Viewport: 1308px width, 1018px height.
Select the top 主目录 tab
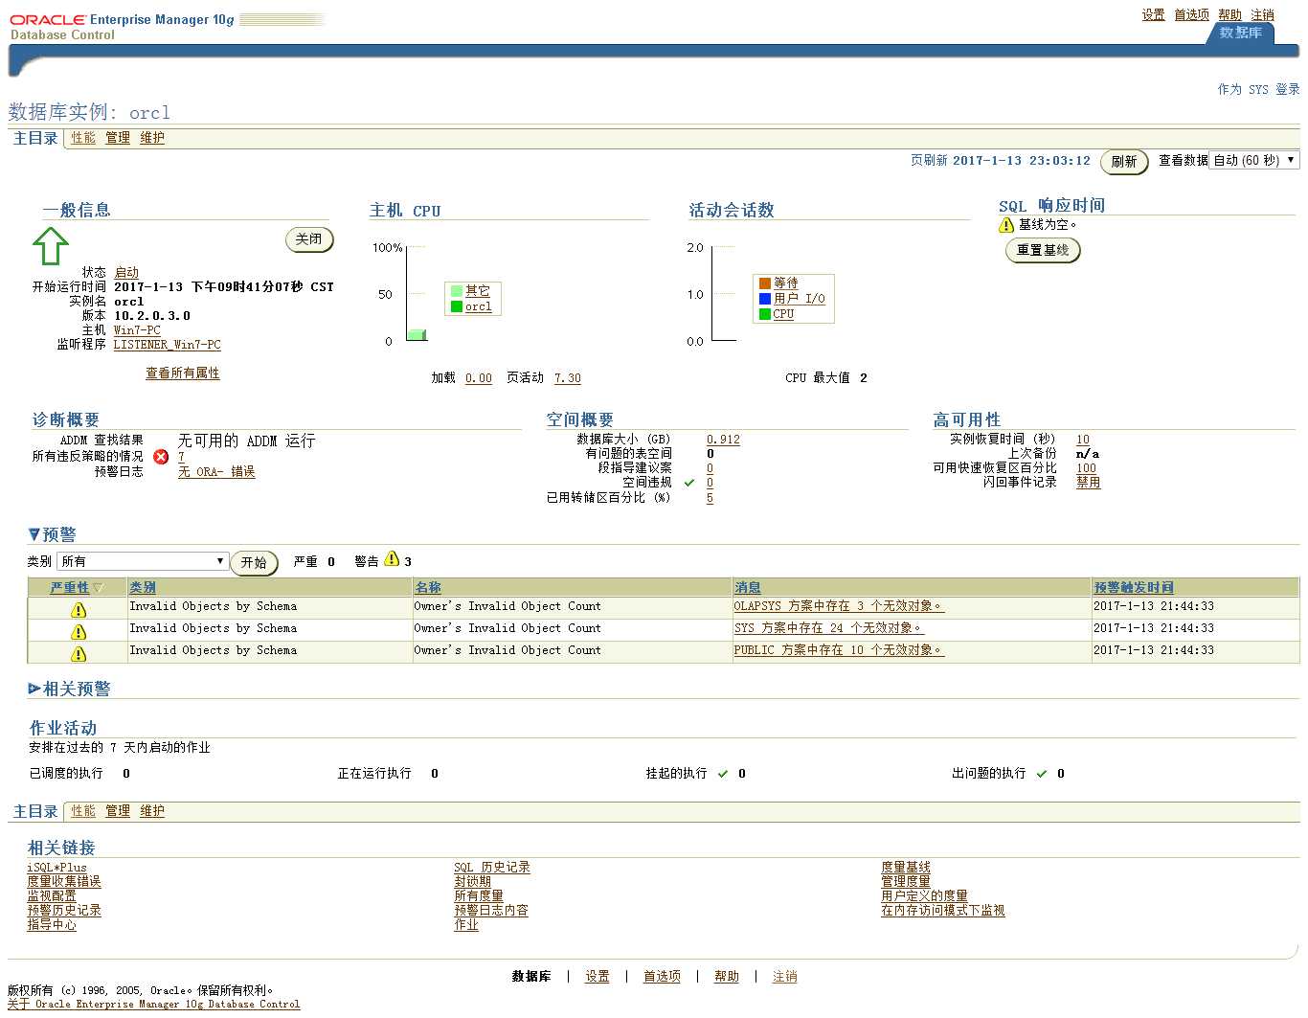(x=35, y=138)
